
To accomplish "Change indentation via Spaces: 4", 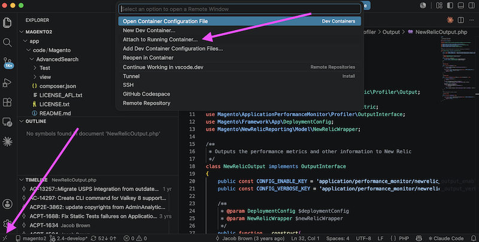I will (338, 238).
